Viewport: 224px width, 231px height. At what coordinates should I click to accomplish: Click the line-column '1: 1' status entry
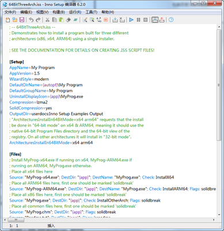14,226
